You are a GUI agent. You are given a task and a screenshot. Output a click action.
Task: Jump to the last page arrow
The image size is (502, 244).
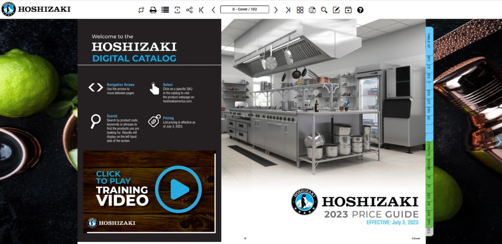tap(288, 10)
